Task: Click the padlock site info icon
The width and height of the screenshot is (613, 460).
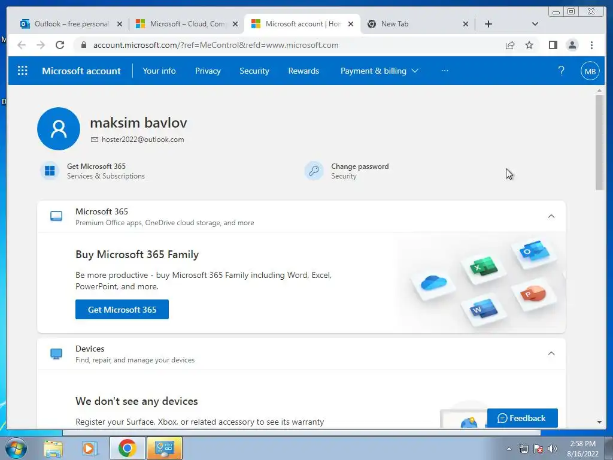Action: point(83,45)
